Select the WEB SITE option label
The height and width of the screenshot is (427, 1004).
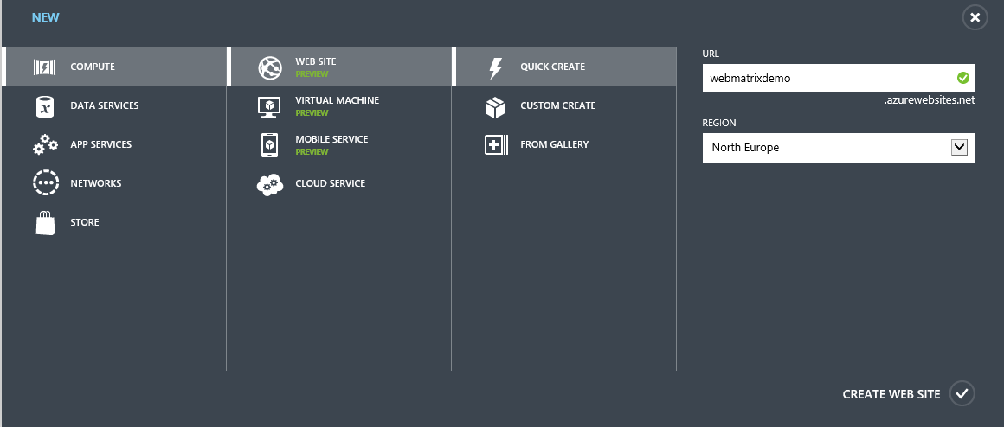tap(316, 61)
